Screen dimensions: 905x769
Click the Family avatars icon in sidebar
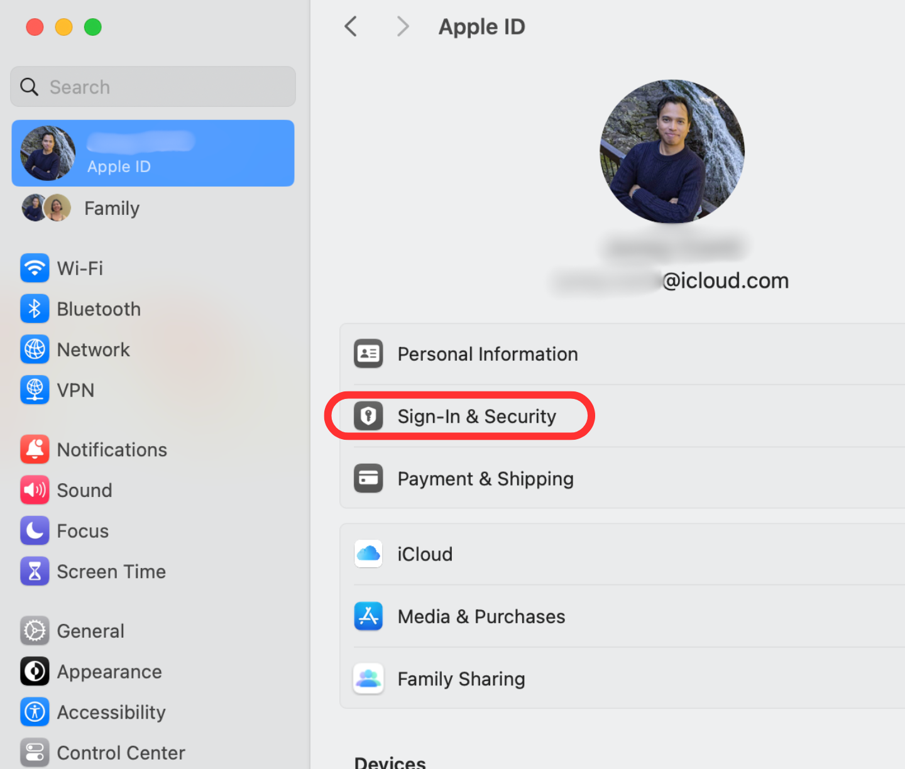click(x=46, y=208)
